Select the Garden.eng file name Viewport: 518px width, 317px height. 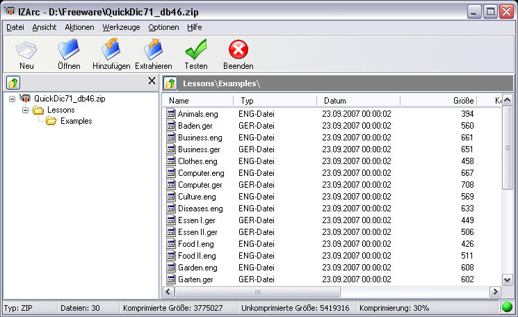[x=197, y=268]
